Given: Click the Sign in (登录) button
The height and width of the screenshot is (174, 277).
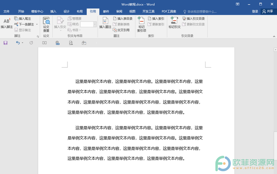Looking at the screenshot, I should click(255, 11).
